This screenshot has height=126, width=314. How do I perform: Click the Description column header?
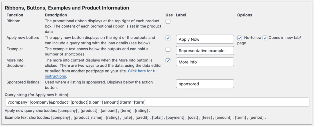(x=56, y=15)
